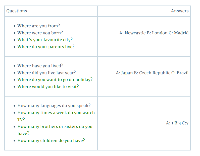Select the Madrid answer option

pos(181,33)
